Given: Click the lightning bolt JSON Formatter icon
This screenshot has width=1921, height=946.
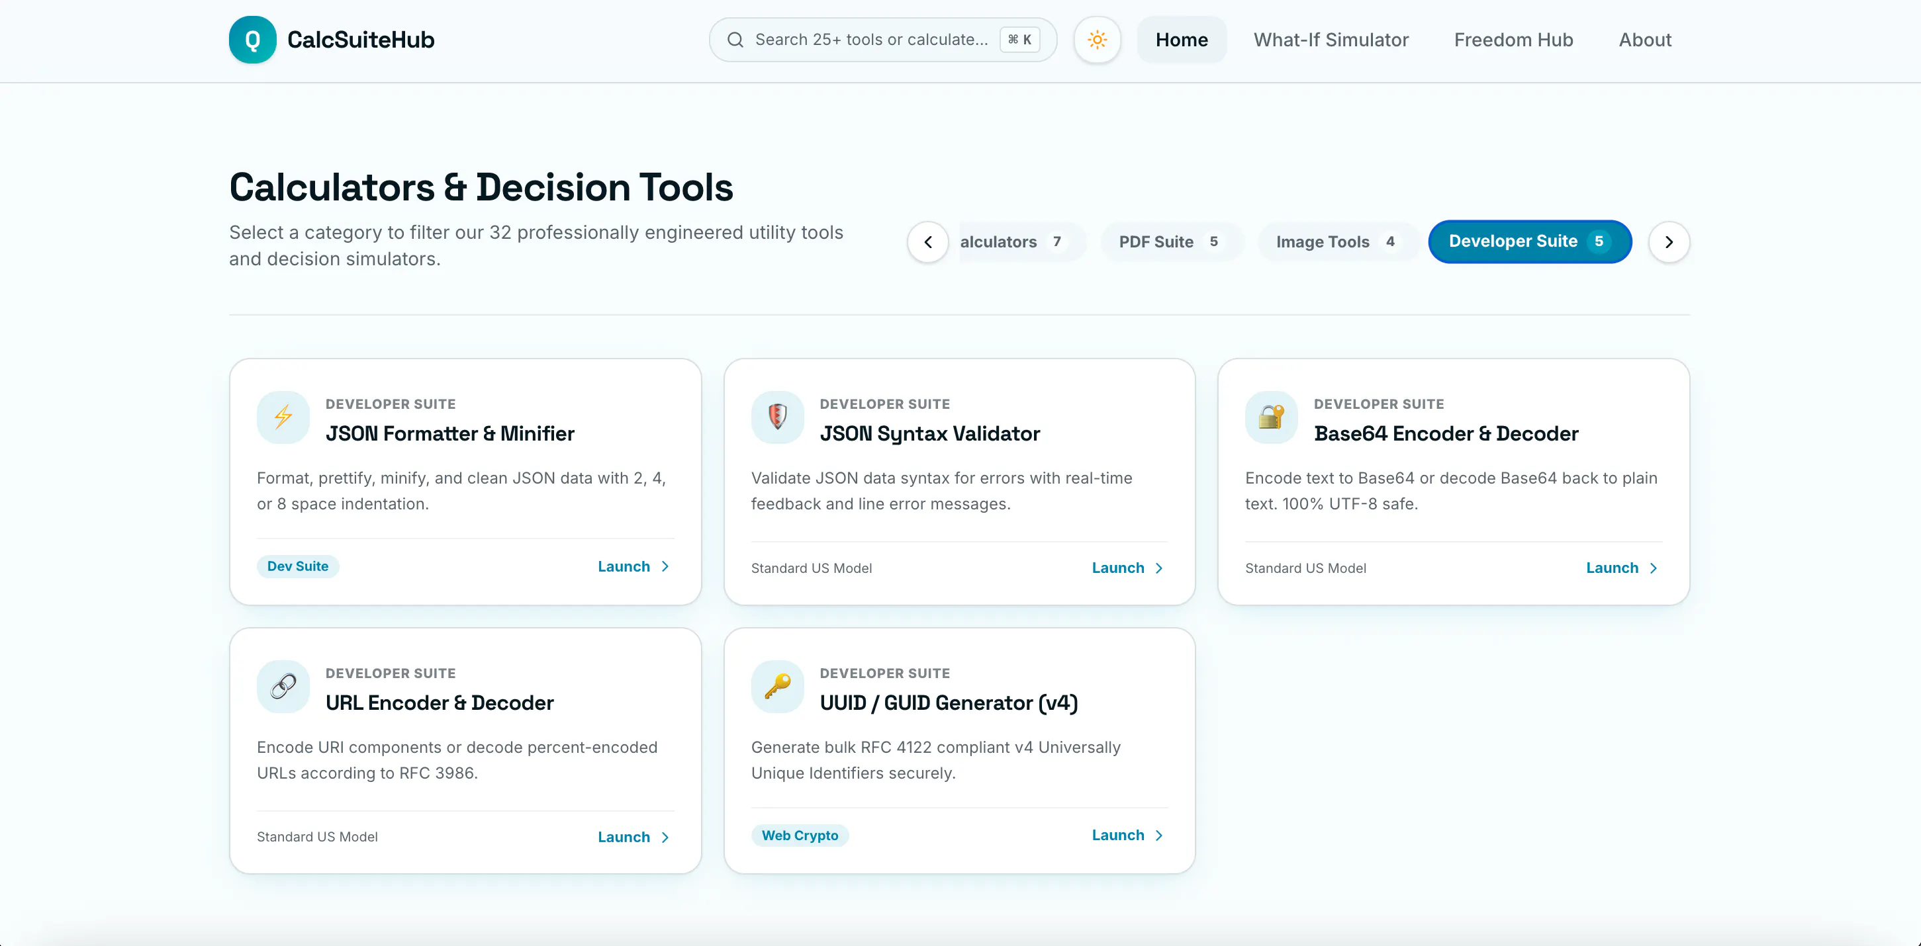Looking at the screenshot, I should 283,417.
